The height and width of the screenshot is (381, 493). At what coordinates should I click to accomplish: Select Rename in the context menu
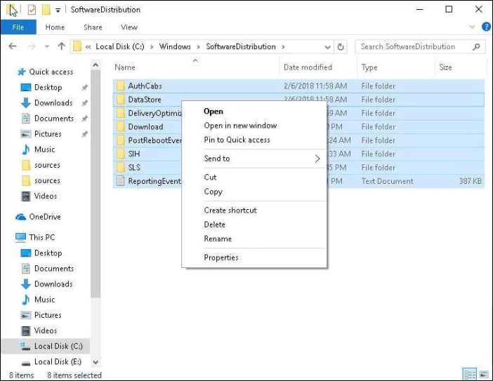click(218, 239)
